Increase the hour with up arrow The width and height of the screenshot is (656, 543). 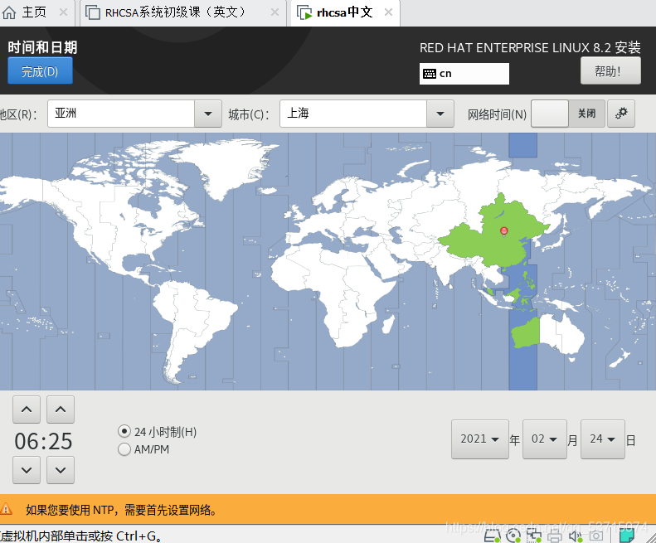(x=27, y=410)
